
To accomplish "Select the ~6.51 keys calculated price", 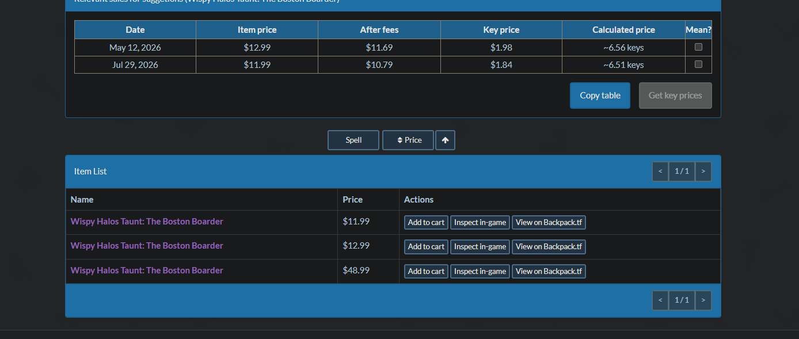I will (623, 64).
